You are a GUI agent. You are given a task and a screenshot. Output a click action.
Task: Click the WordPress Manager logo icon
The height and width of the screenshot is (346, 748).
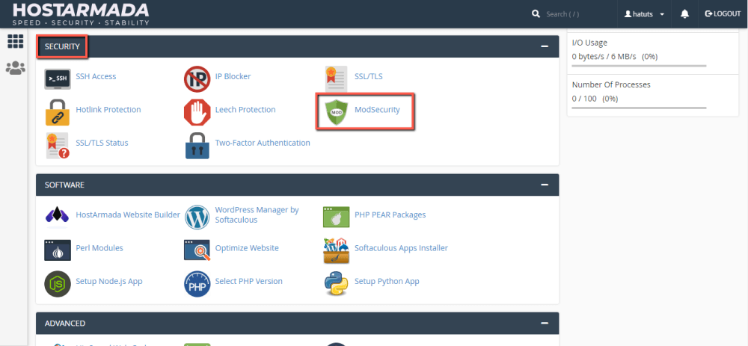click(197, 217)
